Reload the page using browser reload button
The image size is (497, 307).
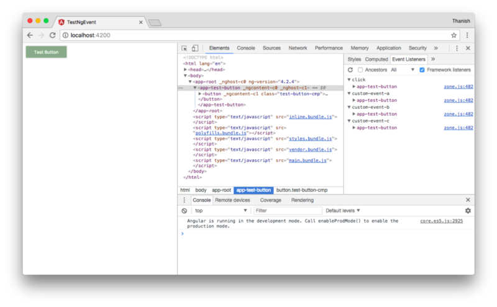coord(52,35)
